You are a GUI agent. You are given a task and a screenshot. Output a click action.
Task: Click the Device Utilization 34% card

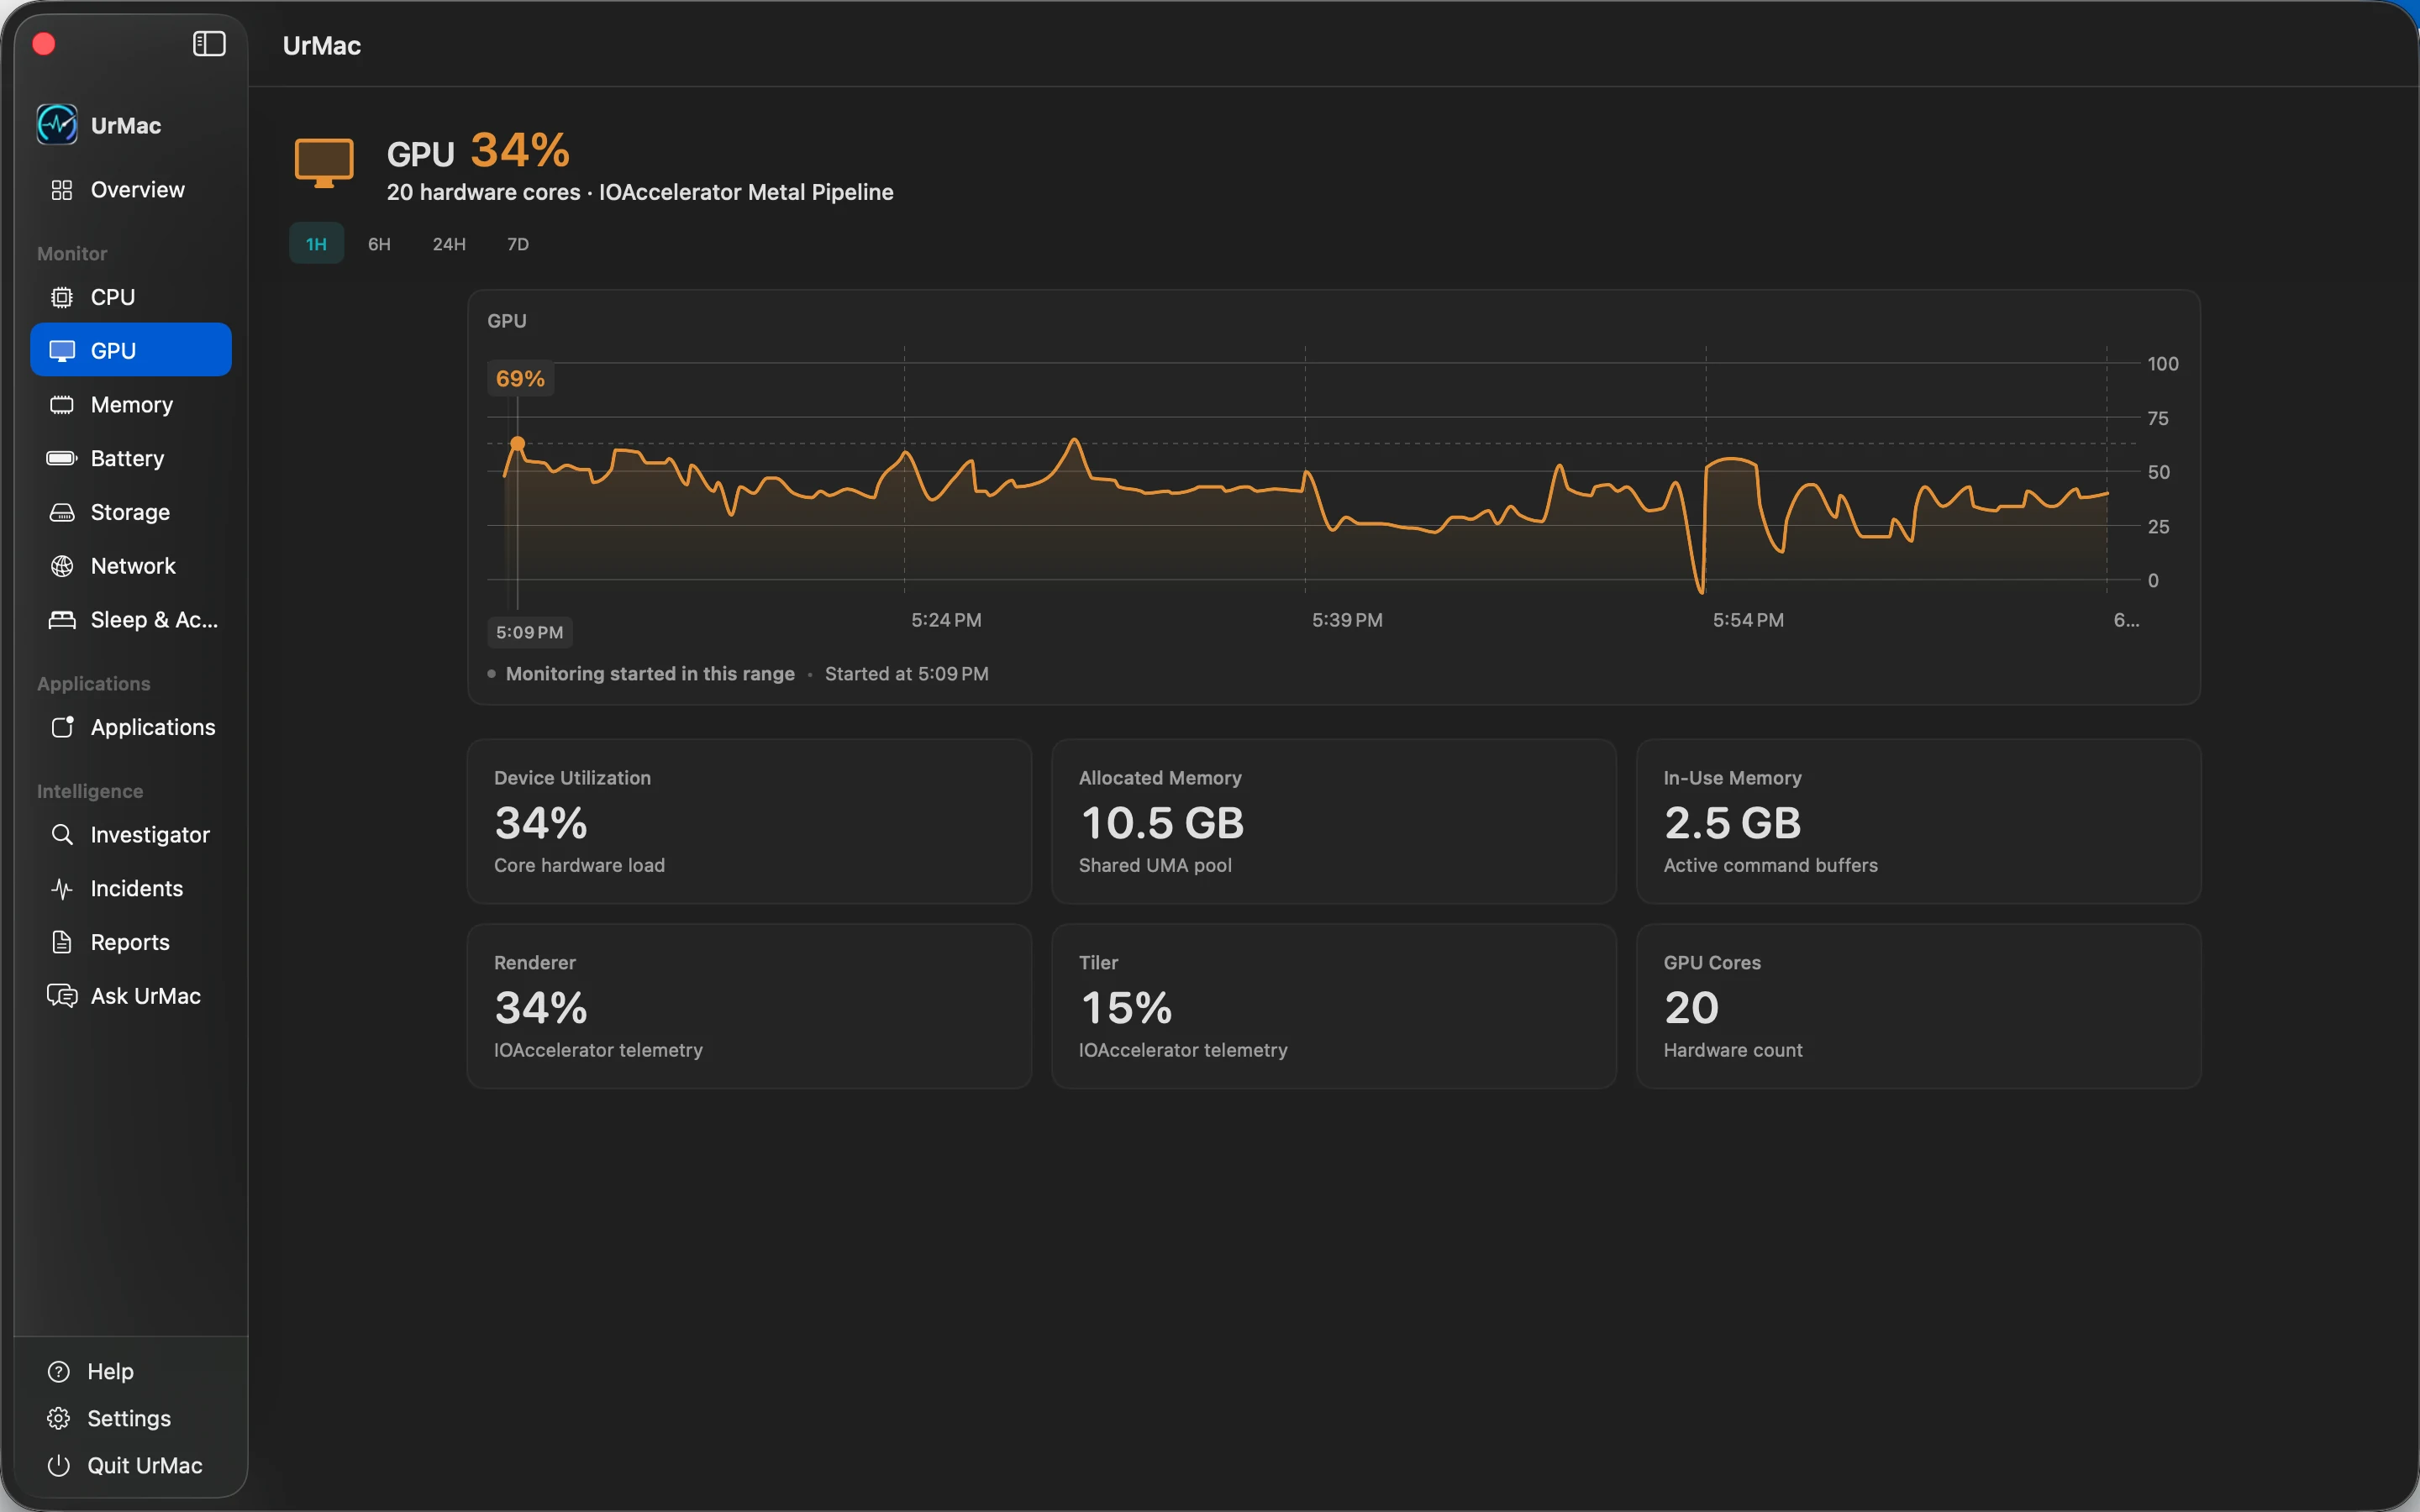point(749,821)
